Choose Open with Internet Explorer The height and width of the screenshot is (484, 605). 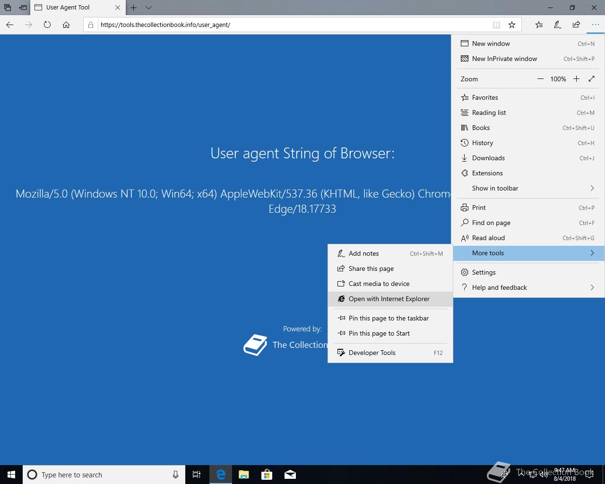(390, 299)
